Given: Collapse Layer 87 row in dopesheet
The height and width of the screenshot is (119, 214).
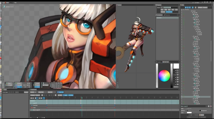Looking at the screenshot, I should pos(31,103).
